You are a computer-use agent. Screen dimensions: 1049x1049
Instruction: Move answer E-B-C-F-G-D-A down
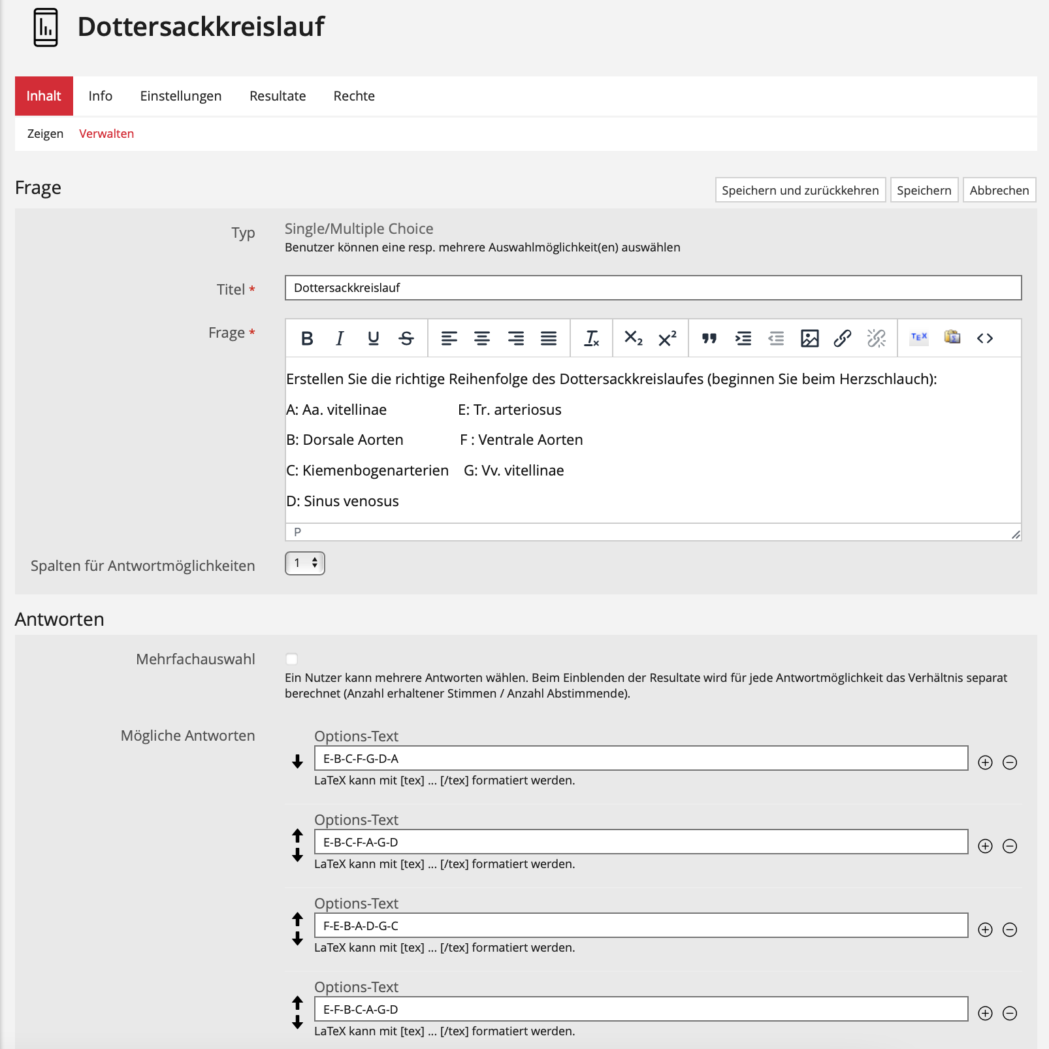(298, 762)
